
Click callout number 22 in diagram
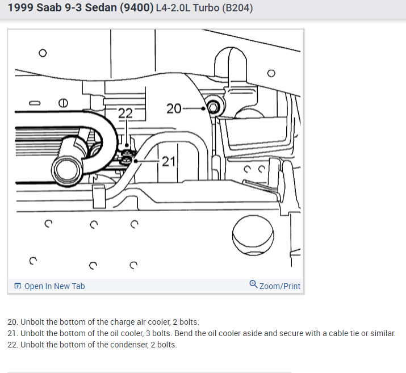125,113
